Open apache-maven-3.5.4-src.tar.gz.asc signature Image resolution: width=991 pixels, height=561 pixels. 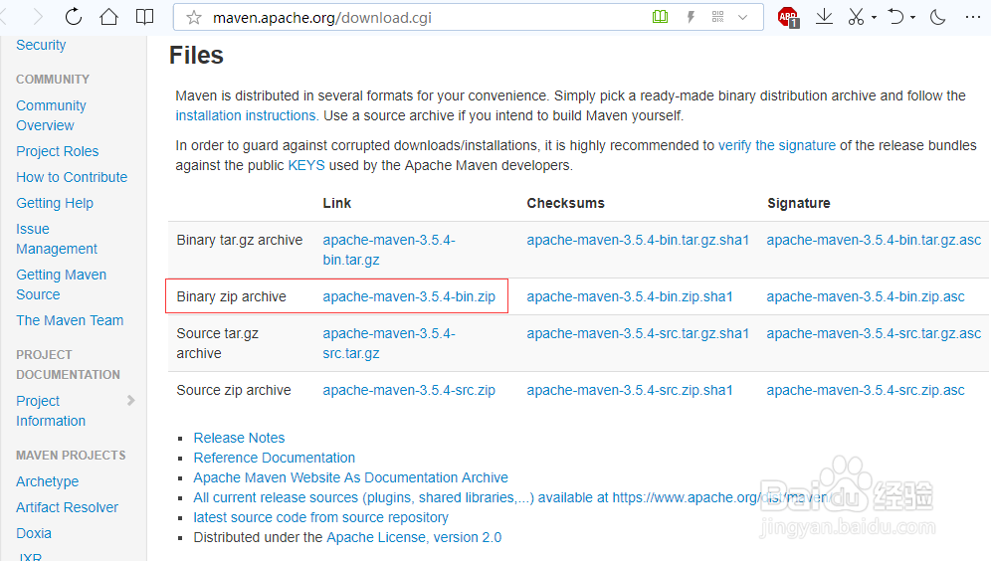point(874,333)
